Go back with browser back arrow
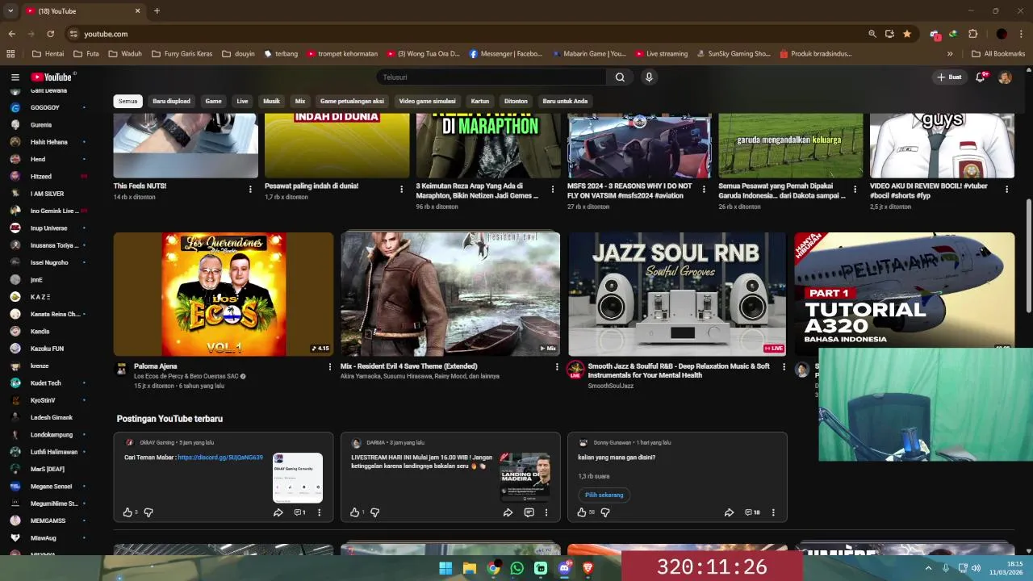Image resolution: width=1033 pixels, height=581 pixels. (x=11, y=34)
